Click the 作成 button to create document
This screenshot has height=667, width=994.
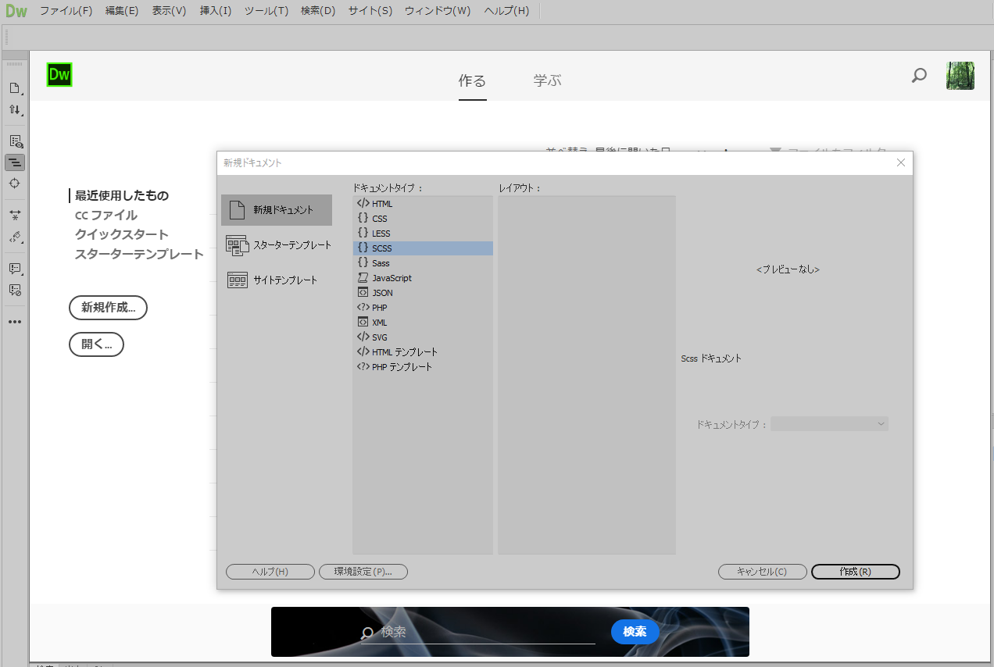pyautogui.click(x=855, y=571)
